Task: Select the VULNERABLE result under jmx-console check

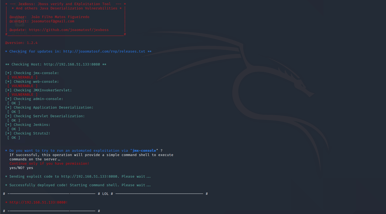Action: 22,77
